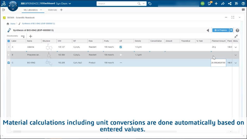Click the 3DS logo icon
This screenshot has width=247, height=139.
tap(3, 3)
